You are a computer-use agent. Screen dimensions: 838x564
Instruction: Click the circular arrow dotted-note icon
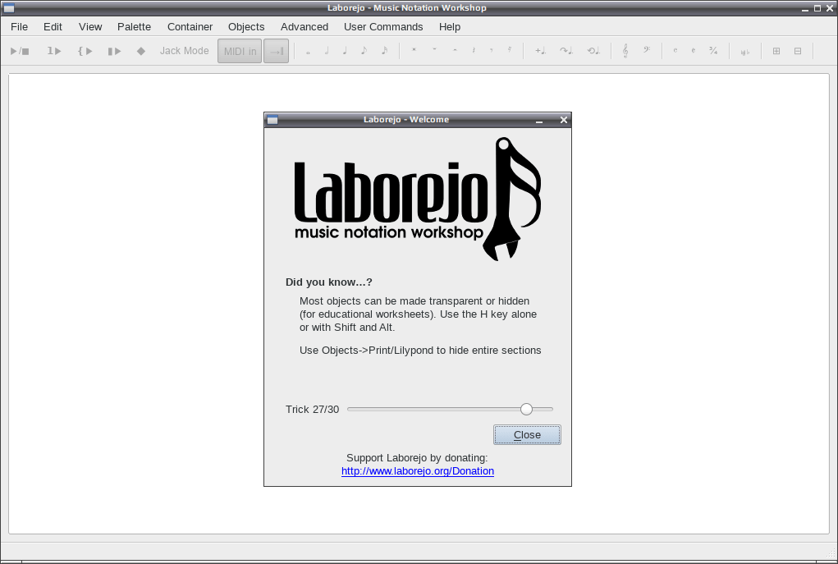coord(593,51)
